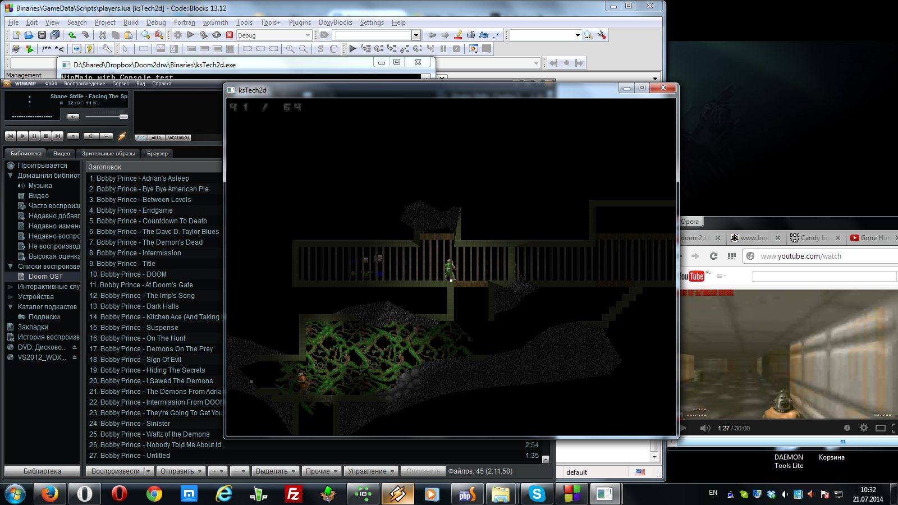This screenshot has width=898, height=505.
Task: Open YouTube player settings gear
Action: click(x=864, y=428)
